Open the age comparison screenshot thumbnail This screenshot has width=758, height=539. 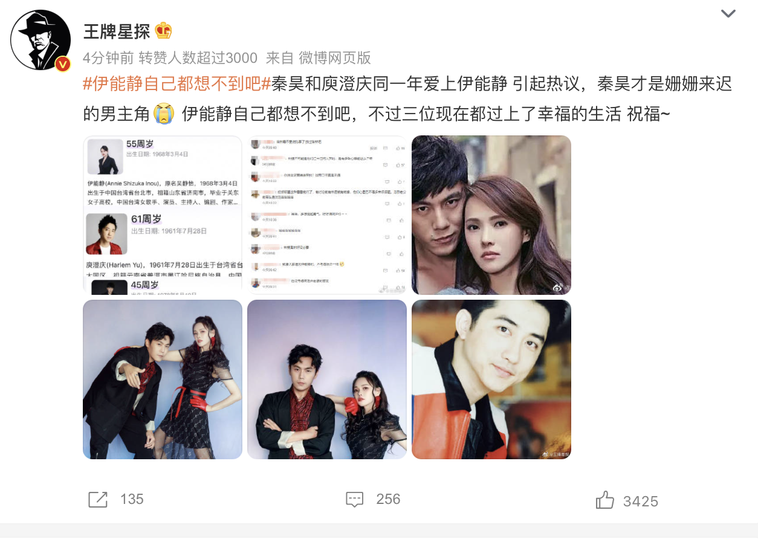[163, 215]
